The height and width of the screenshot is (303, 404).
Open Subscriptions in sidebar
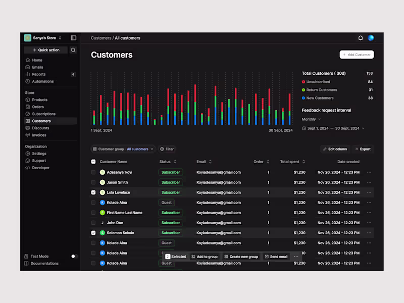[43, 114]
